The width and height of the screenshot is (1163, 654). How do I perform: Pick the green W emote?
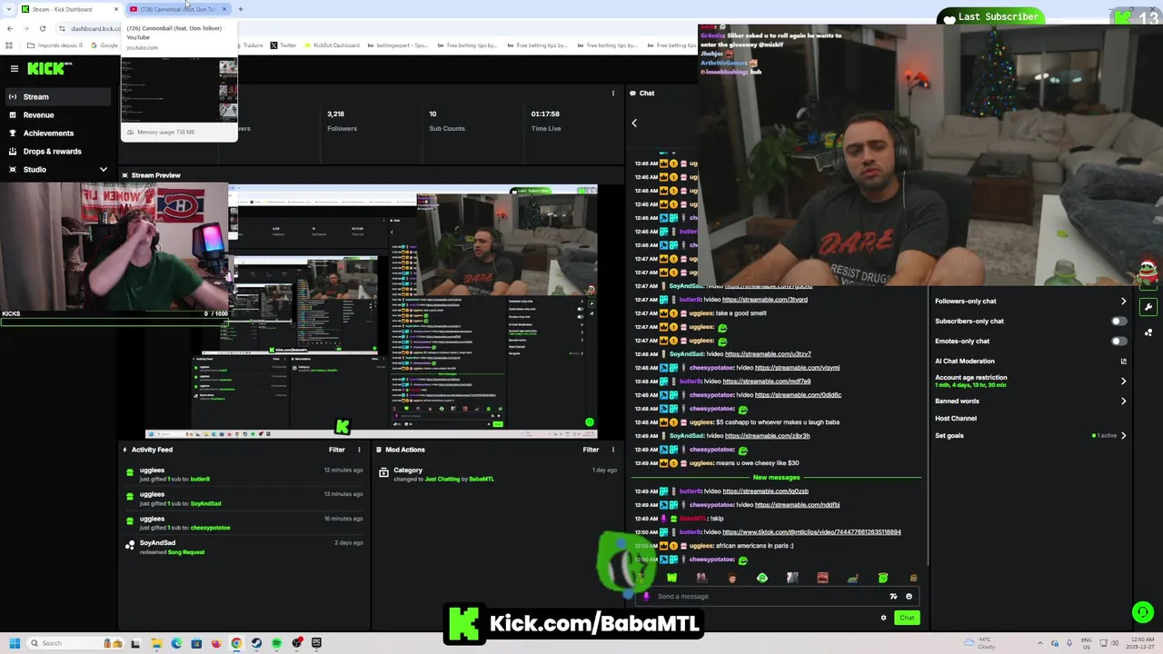671,578
